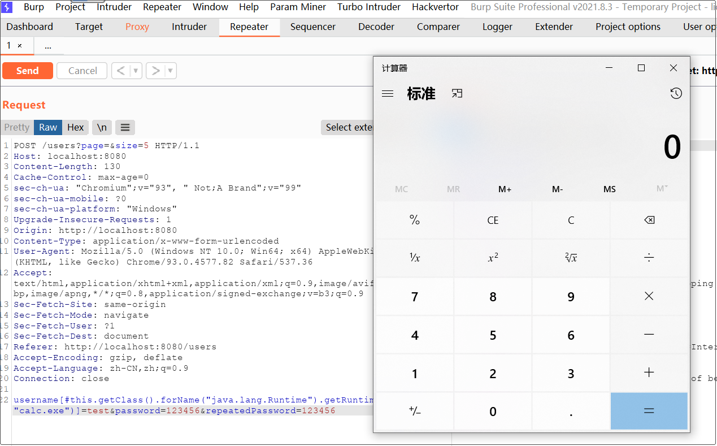717x446 pixels.
Task: Go back with the previous request arrow
Action: coord(120,71)
